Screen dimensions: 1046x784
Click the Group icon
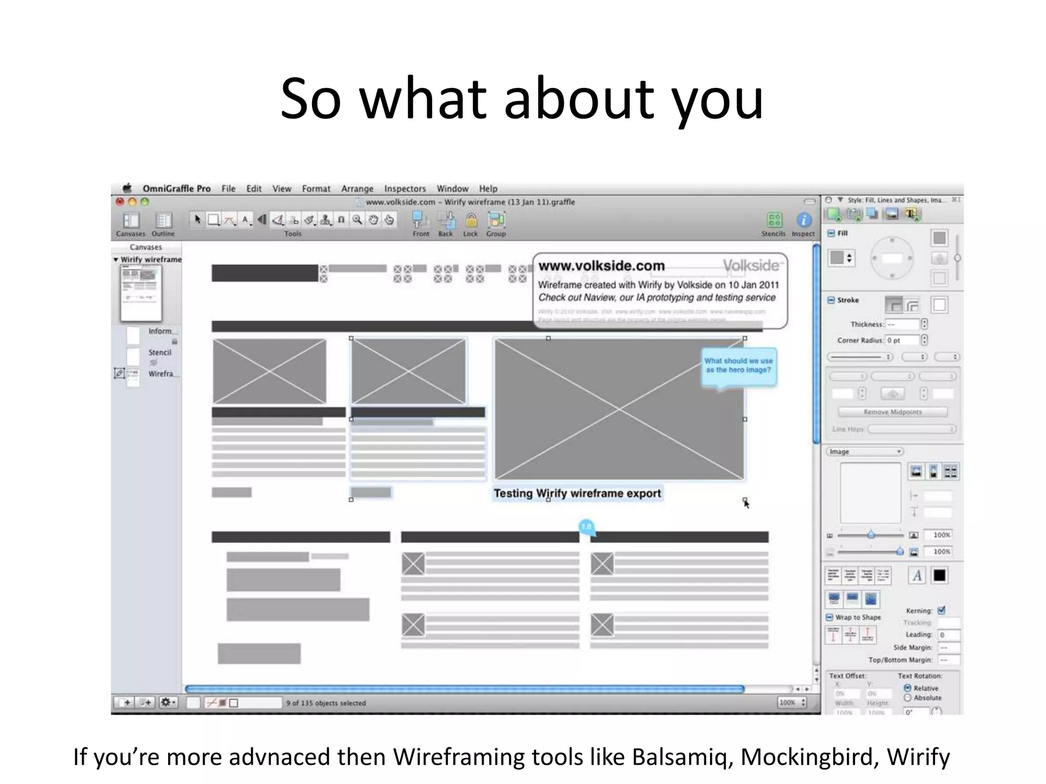pyautogui.click(x=496, y=220)
